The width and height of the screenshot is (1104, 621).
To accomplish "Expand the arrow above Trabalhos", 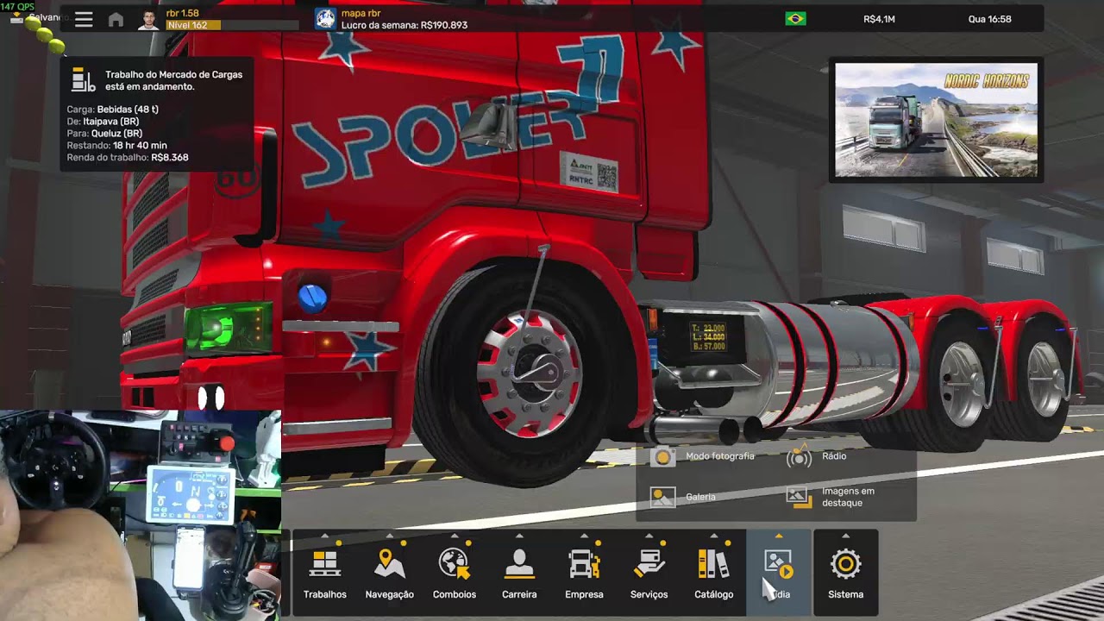I will [325, 536].
